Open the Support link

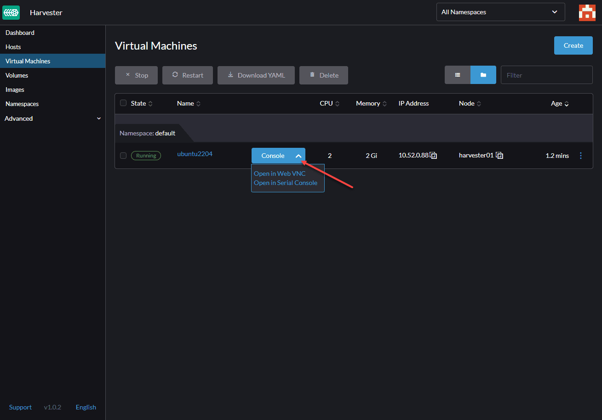pyautogui.click(x=20, y=407)
